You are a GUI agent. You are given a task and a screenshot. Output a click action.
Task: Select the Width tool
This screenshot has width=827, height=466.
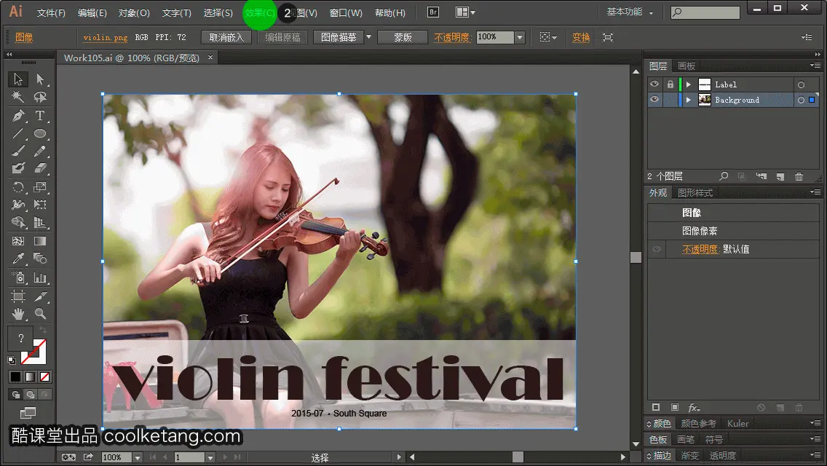coord(18,205)
